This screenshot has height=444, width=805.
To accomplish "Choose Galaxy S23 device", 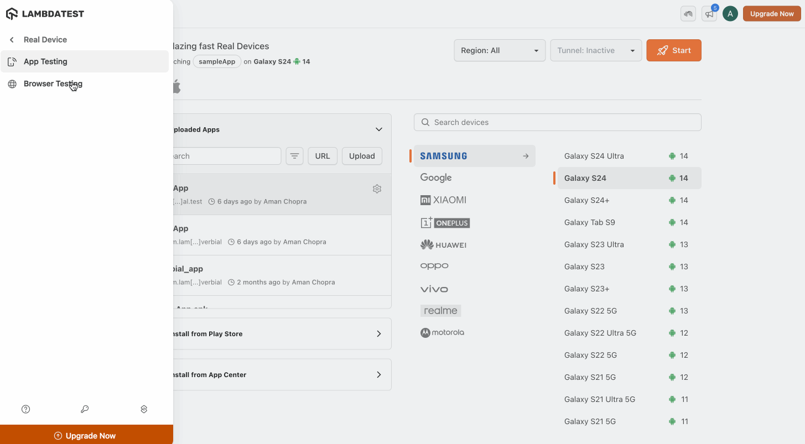I will pyautogui.click(x=630, y=267).
